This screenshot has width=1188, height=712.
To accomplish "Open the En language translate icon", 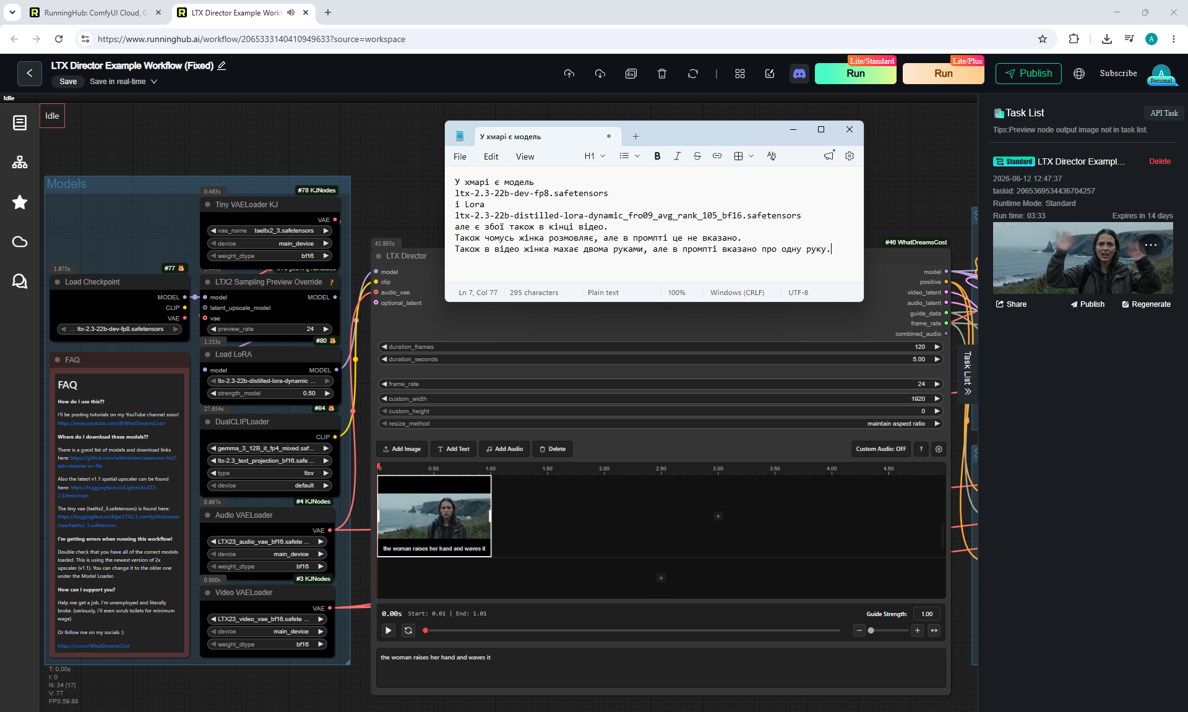I will tap(631, 74).
